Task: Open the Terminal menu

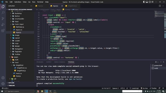Action: pyautogui.click(x=40, y=2)
